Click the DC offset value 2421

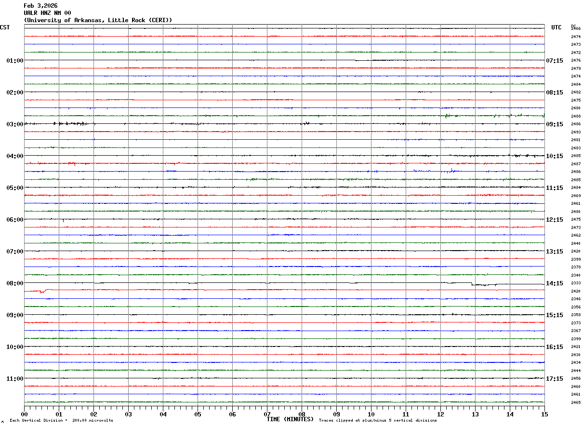click(x=576, y=347)
